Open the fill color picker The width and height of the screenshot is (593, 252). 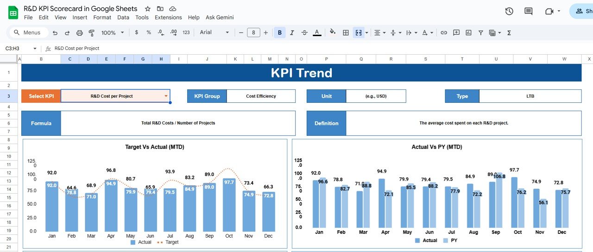point(332,33)
